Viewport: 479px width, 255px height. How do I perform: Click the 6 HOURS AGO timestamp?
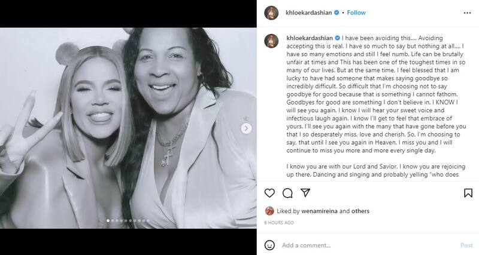(x=279, y=223)
